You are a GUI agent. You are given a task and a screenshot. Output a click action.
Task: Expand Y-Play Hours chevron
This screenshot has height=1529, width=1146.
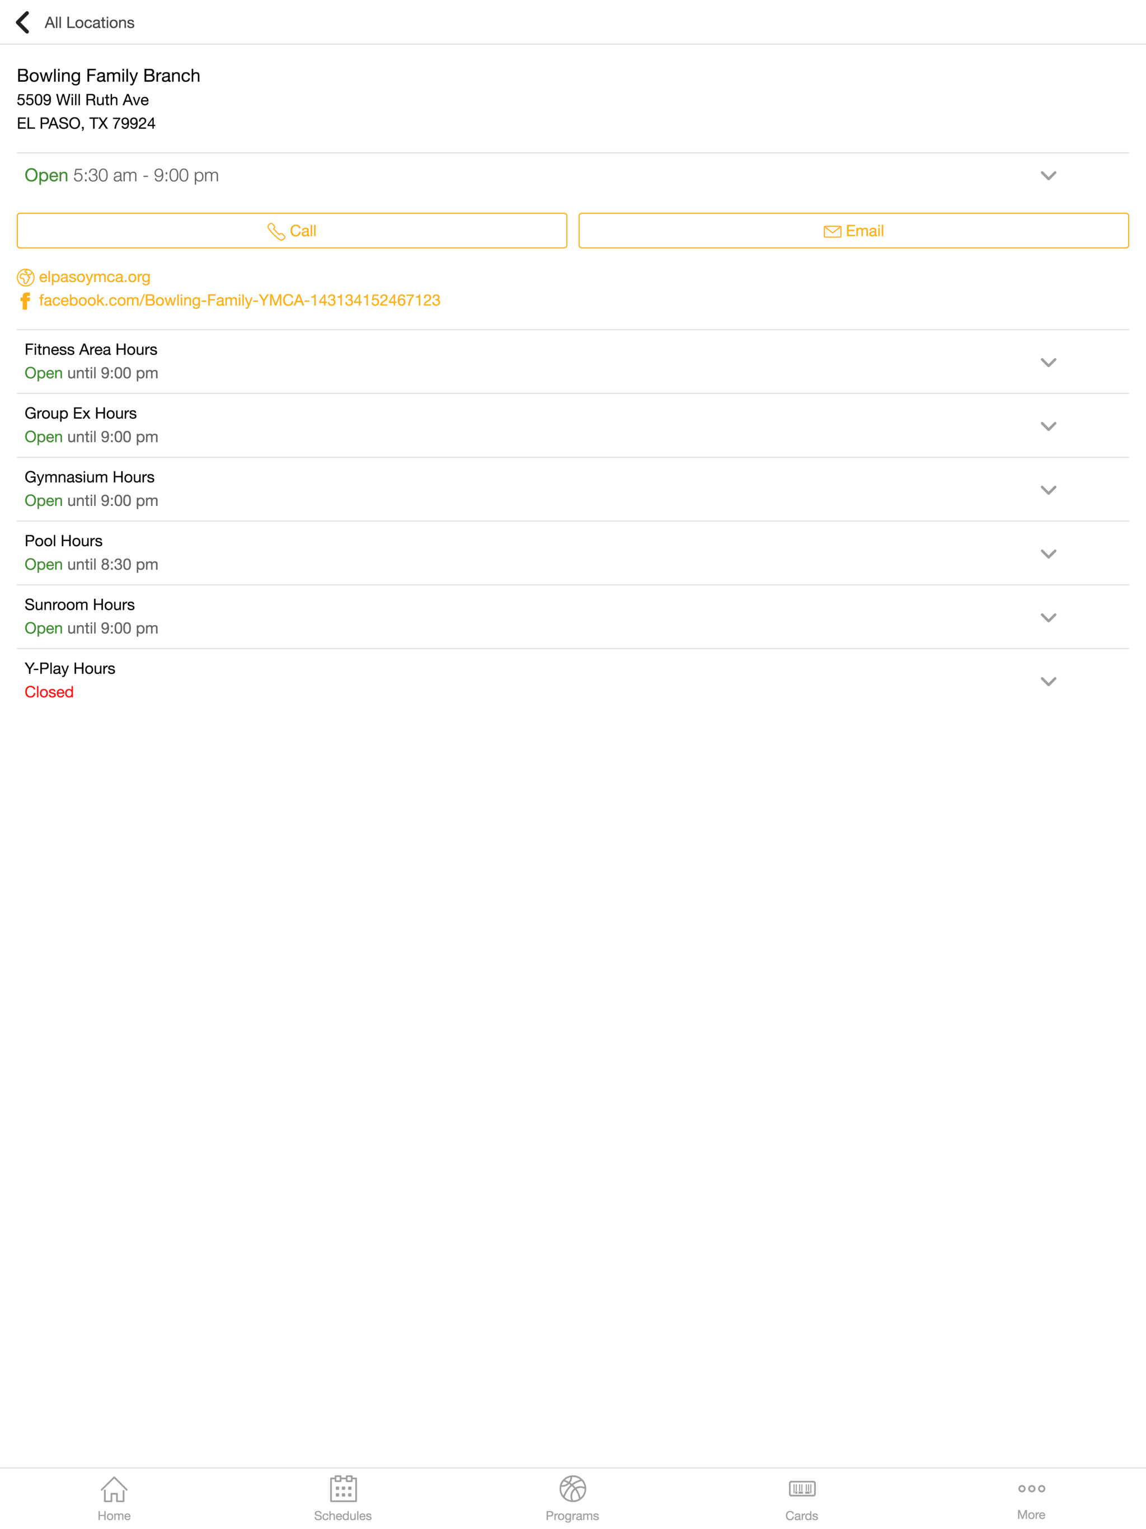(1048, 682)
